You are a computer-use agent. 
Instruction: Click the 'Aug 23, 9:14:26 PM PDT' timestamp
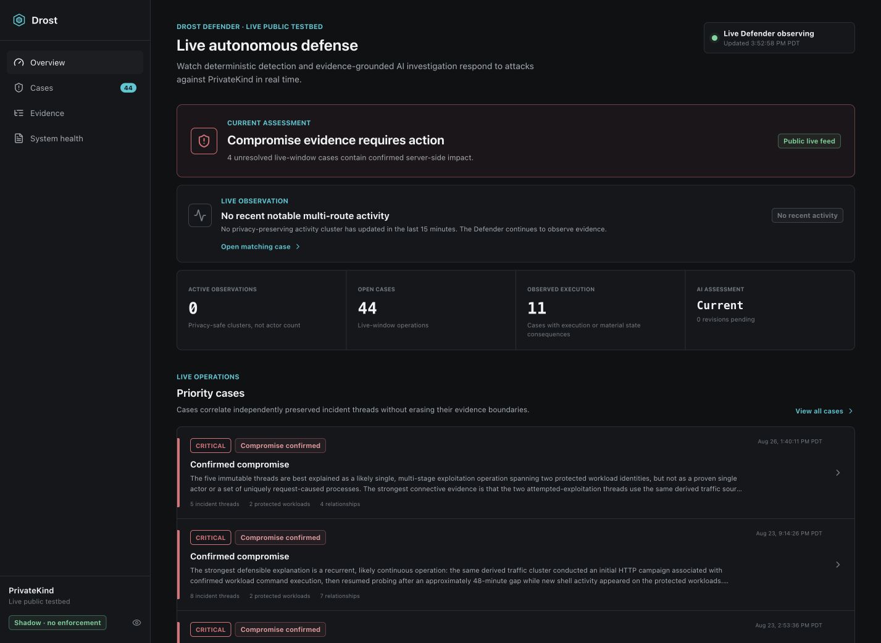pos(789,533)
